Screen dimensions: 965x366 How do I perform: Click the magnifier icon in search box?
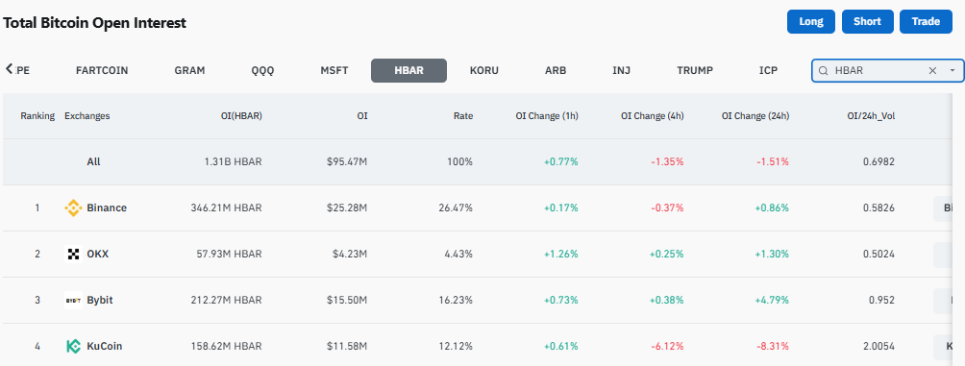pyautogui.click(x=823, y=71)
